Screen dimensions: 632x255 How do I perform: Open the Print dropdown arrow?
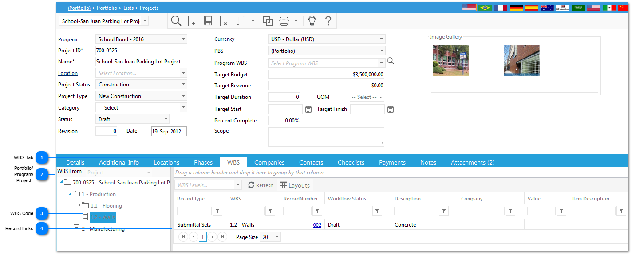pyautogui.click(x=296, y=21)
